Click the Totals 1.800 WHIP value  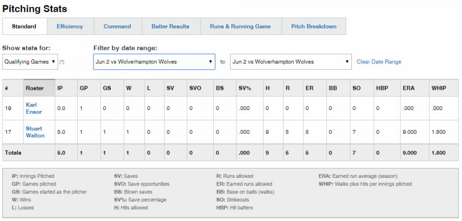tap(438, 153)
